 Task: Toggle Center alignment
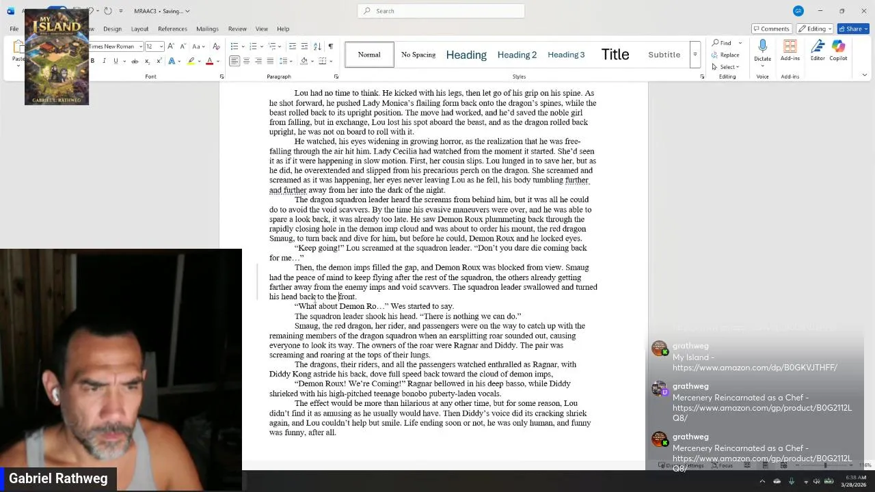pos(246,61)
